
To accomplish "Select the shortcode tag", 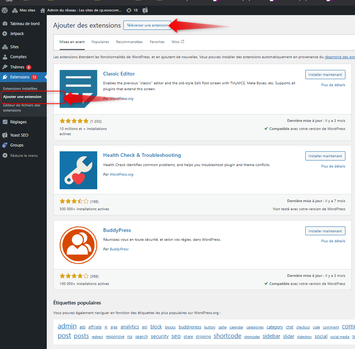I will (x=227, y=336).
